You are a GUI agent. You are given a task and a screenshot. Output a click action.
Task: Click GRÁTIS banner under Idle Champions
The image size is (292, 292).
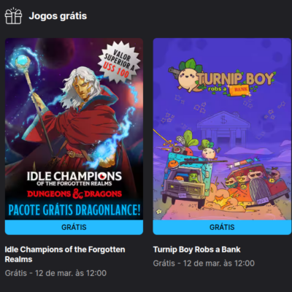tap(74, 227)
